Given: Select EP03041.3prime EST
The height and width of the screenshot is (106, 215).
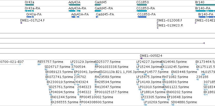Looking at the screenshot, I should point(77,74).
